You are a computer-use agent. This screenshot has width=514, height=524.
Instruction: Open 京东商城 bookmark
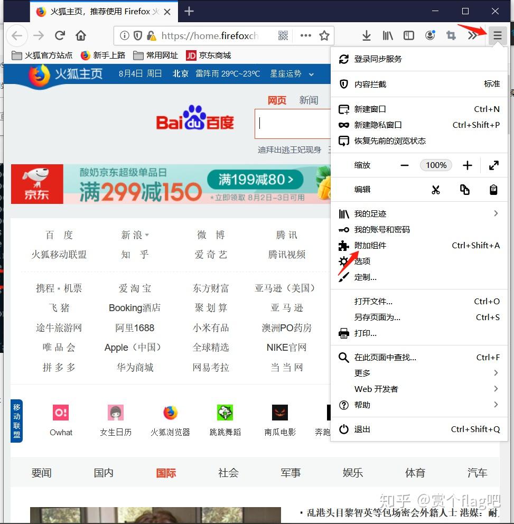tap(209, 55)
